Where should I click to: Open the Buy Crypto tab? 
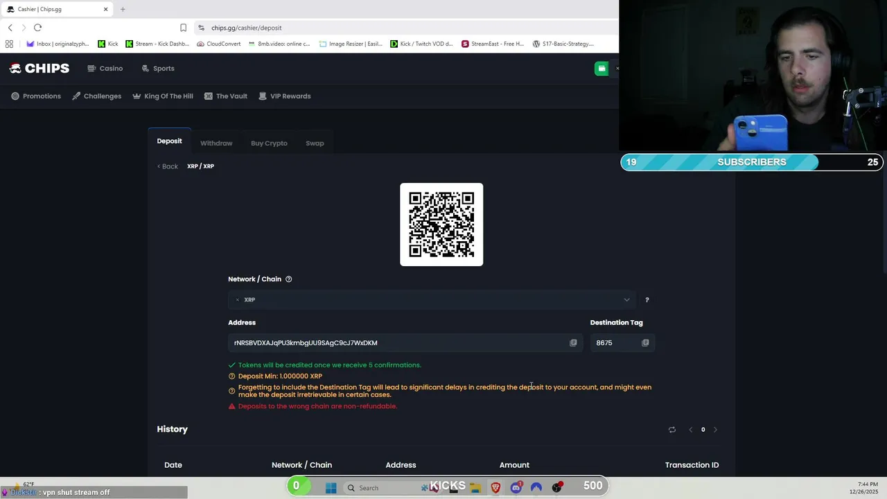click(x=269, y=143)
